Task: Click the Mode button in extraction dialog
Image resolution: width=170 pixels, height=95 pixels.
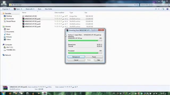Action: coord(90,60)
